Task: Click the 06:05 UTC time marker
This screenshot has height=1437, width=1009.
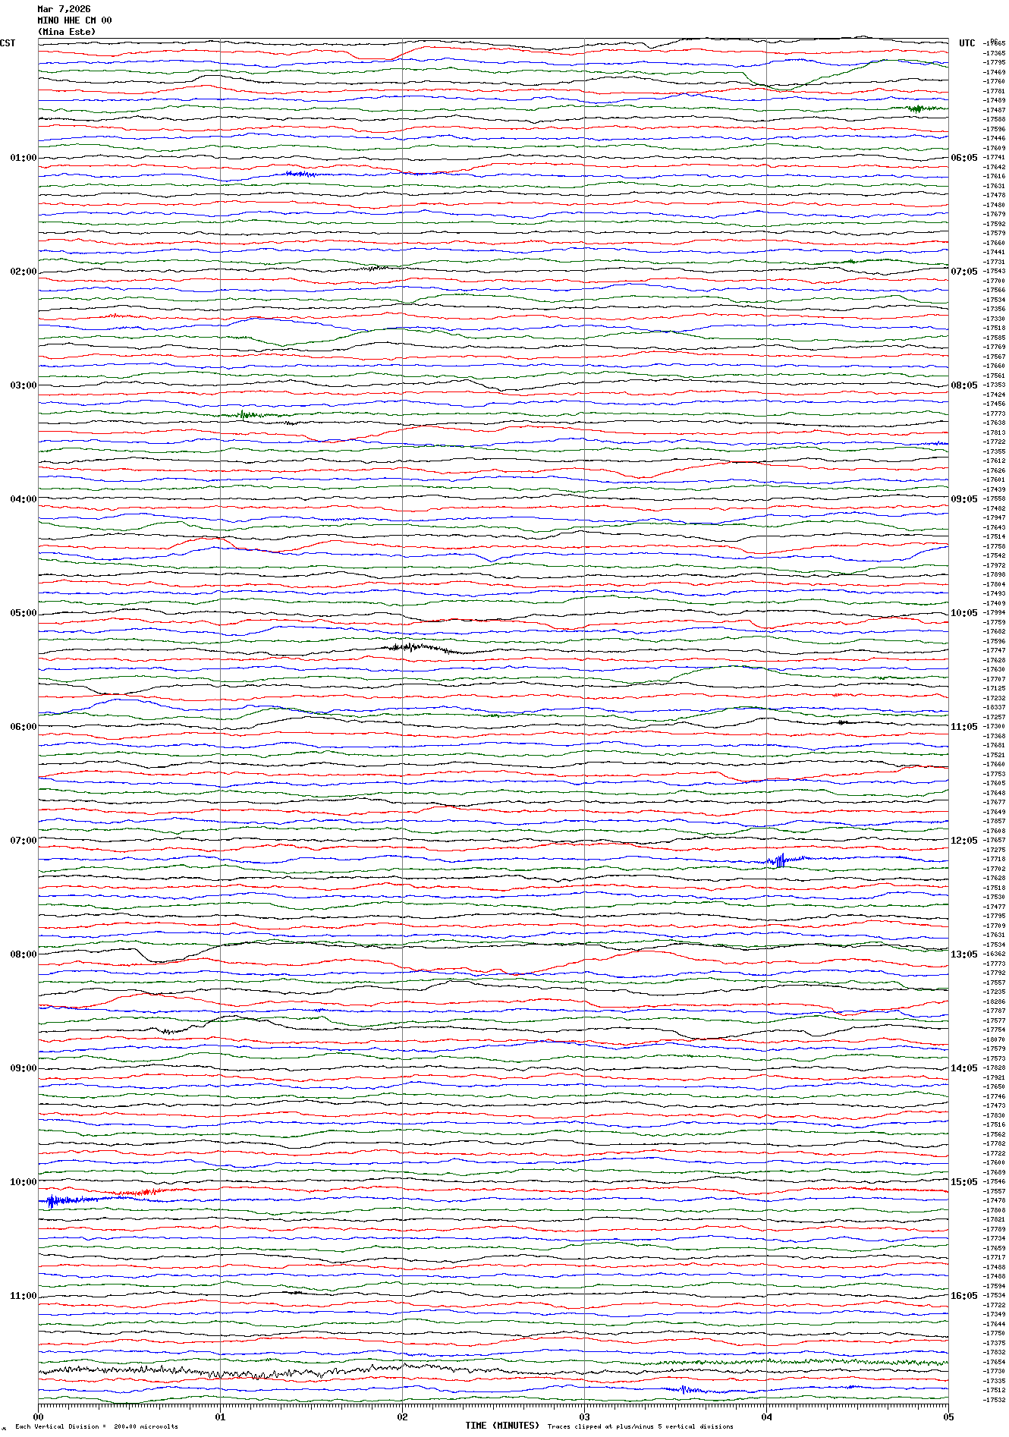Action: click(963, 158)
